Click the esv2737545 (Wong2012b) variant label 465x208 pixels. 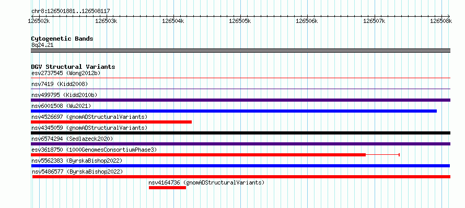click(x=65, y=73)
